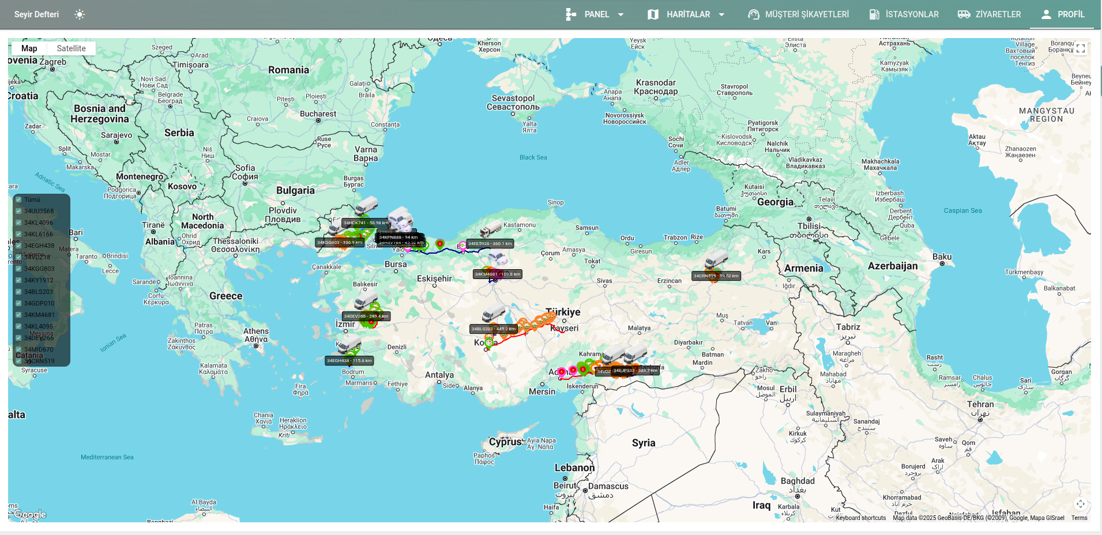This screenshot has height=535, width=1102.
Task: Expand the PANEL dropdown arrow
Action: (621, 14)
